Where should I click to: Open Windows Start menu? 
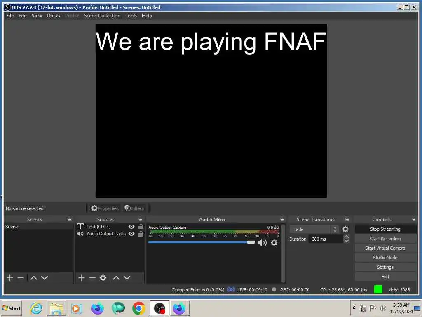[11, 308]
